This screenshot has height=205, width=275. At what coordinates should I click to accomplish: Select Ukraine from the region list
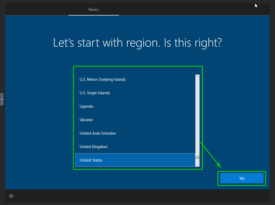tap(135, 120)
